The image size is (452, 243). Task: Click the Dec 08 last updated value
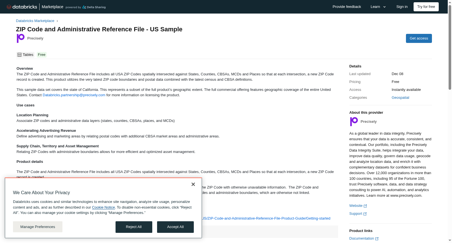(397, 74)
